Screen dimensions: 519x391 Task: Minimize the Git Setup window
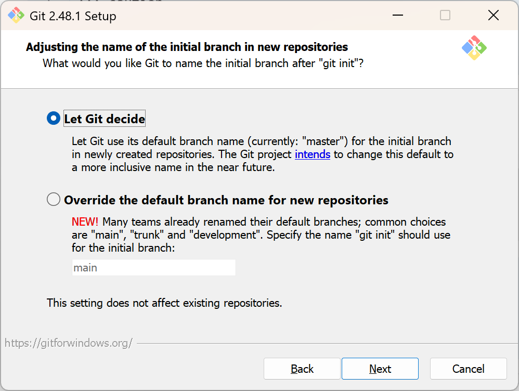coord(396,16)
